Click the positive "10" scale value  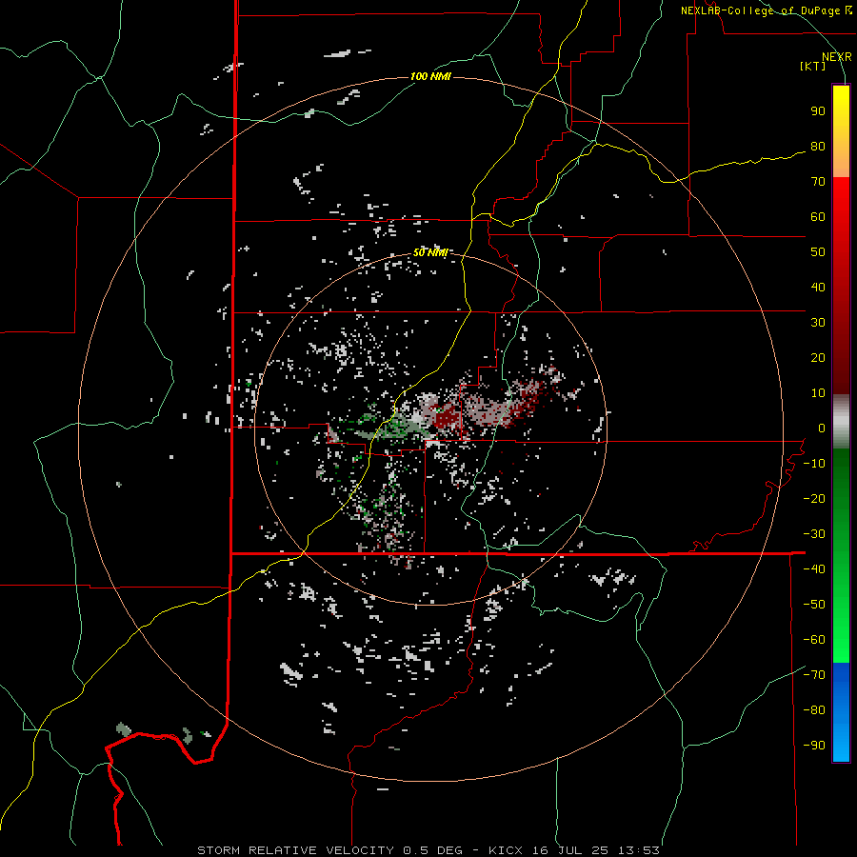(x=818, y=393)
